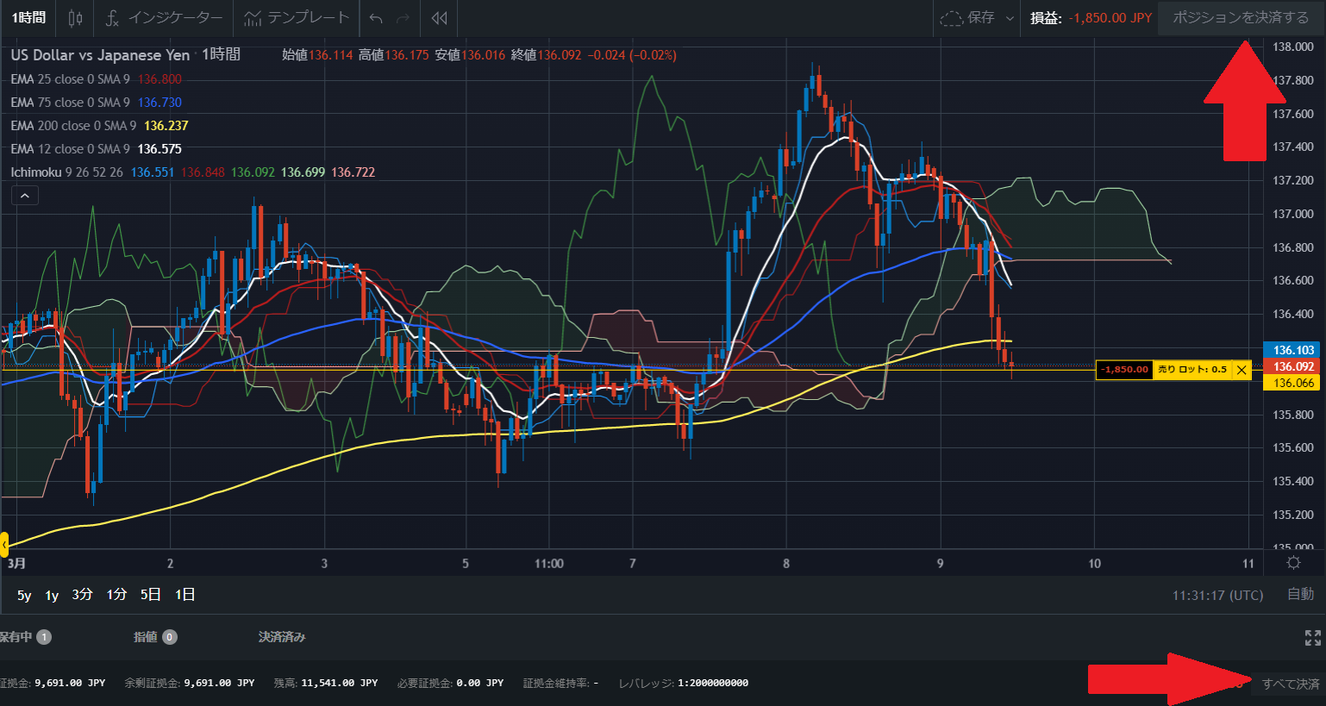Select the 5日 date range
This screenshot has height=706, width=1326.
[151, 595]
